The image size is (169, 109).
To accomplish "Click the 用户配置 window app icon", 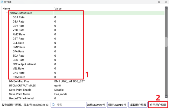I will [2, 2].
